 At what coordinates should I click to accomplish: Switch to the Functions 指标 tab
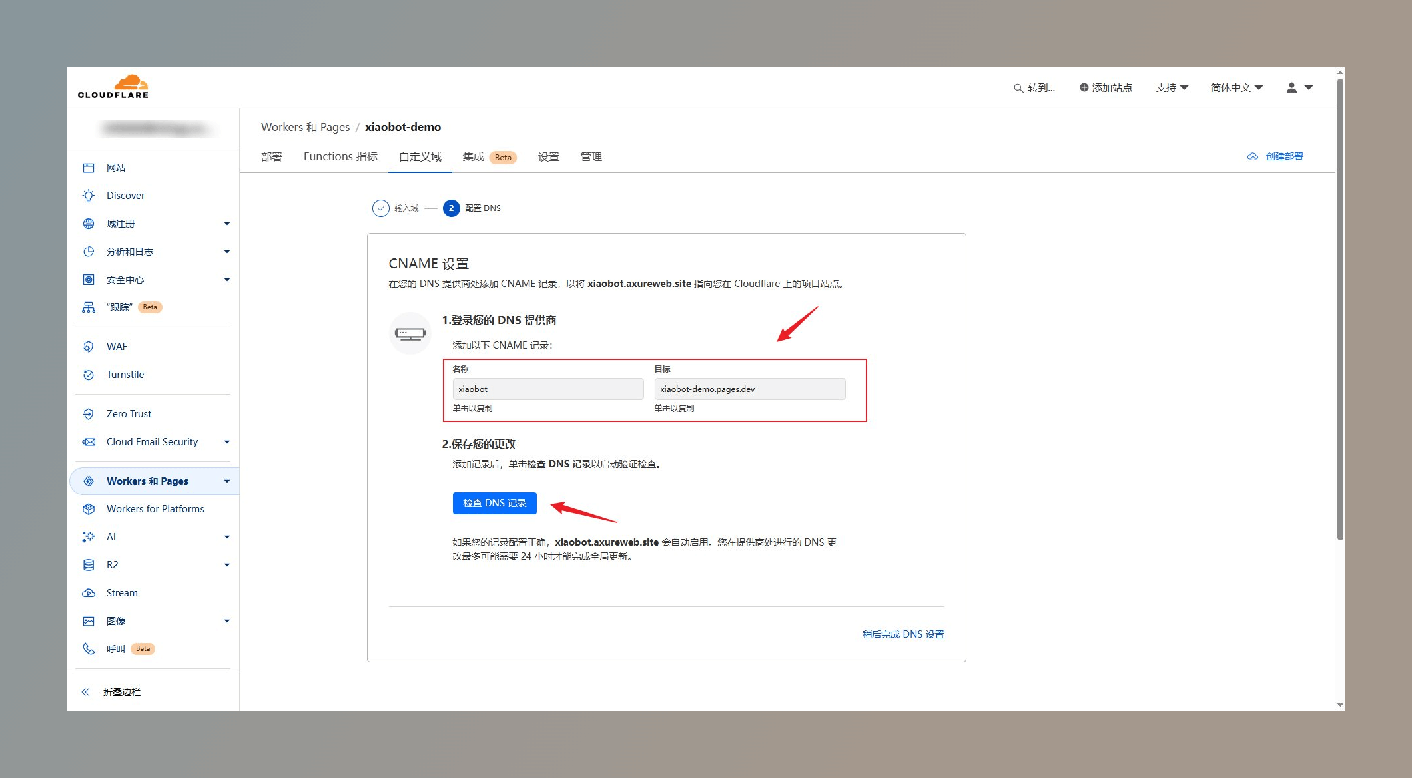[340, 157]
